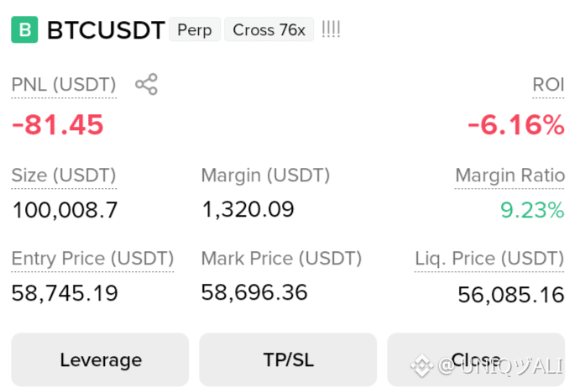Open the Leverage adjustment button
The width and height of the screenshot is (569, 388).
(100, 359)
